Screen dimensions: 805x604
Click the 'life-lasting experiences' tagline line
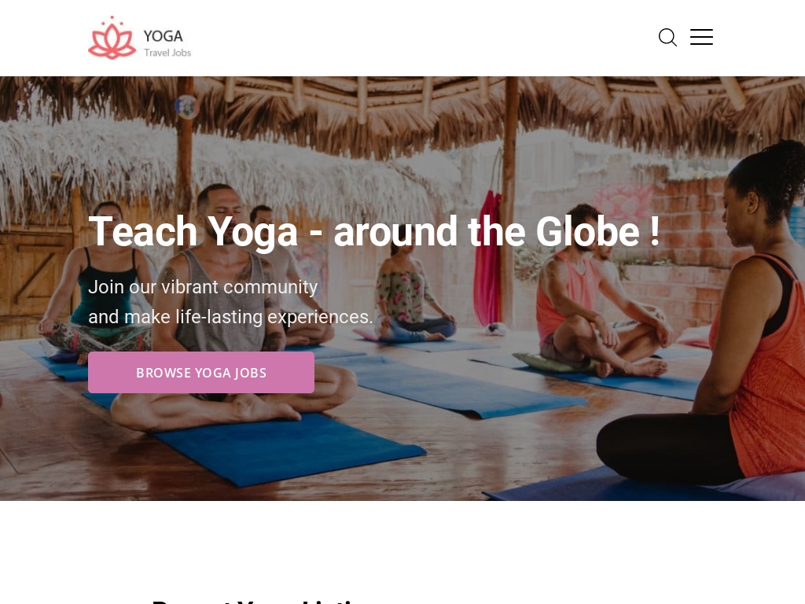pos(230,317)
